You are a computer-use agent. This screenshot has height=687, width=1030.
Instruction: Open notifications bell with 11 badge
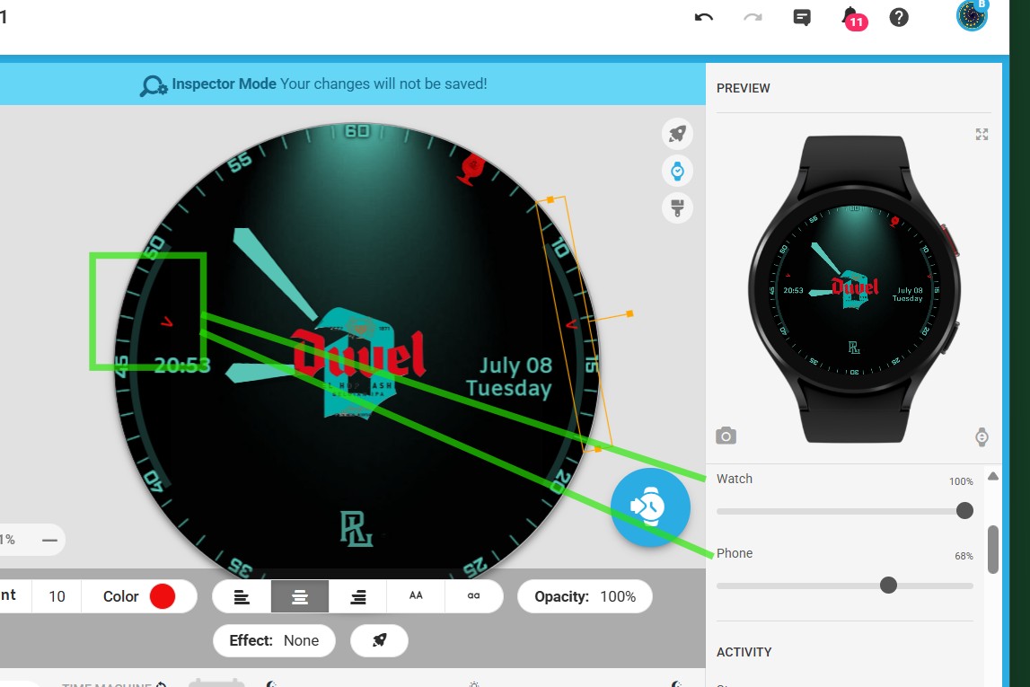point(853,18)
